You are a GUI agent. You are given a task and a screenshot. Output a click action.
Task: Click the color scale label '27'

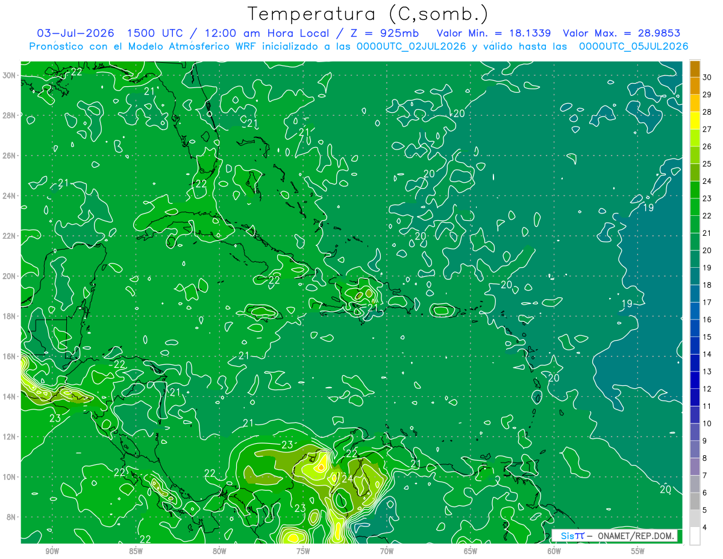coord(707,129)
